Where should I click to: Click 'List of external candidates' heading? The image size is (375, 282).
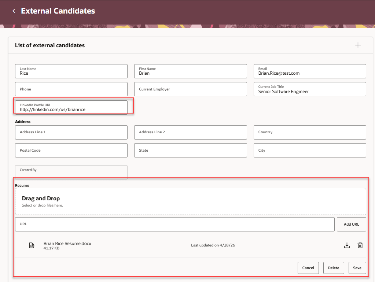(x=50, y=45)
